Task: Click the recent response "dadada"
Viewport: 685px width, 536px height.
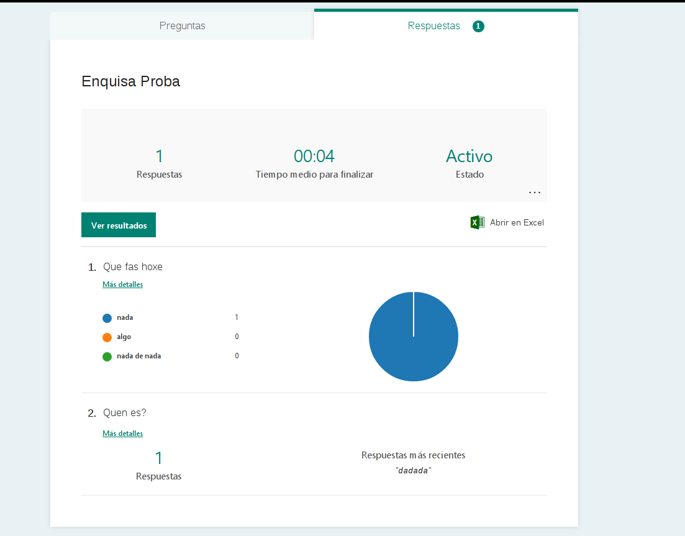Action: [413, 471]
